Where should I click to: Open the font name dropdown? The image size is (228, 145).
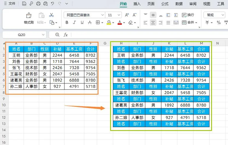[x=102, y=15]
